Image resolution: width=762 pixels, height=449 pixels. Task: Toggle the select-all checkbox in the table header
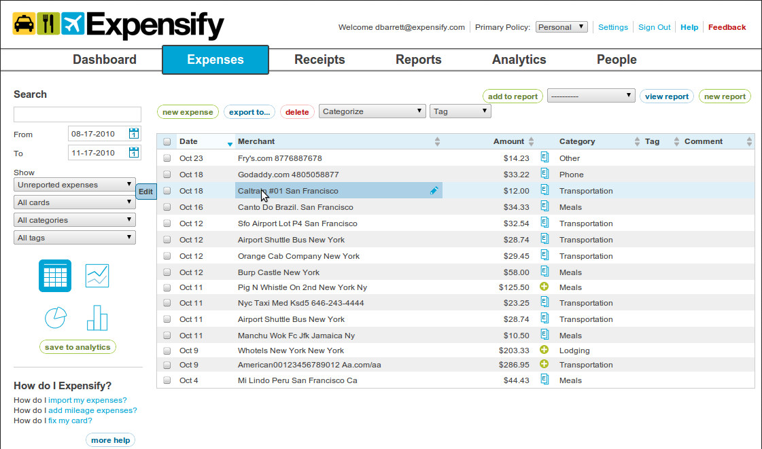[x=167, y=141]
